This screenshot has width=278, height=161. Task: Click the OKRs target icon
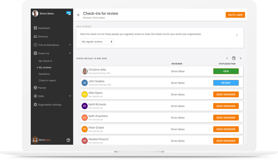(35, 96)
